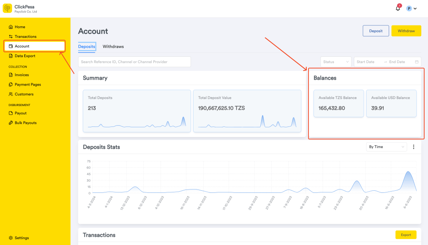Switch to the Withdraws tab
The height and width of the screenshot is (245, 428).
pos(113,47)
